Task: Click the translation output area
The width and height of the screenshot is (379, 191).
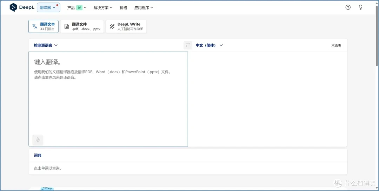Action: [267, 99]
